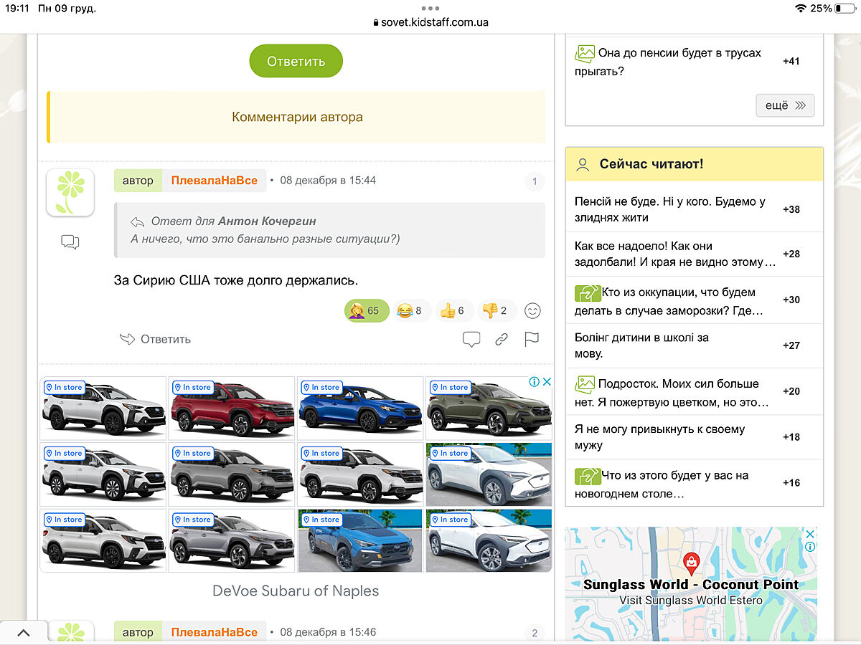Click the Ответить reply link under comment
This screenshot has height=645, width=861.
click(156, 340)
